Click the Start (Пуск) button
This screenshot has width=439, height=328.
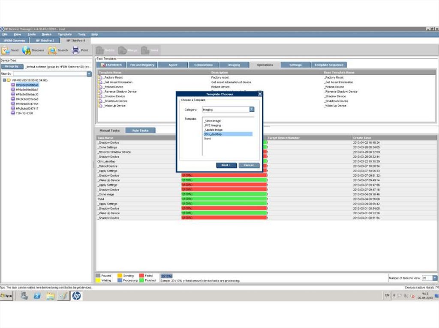point(6,295)
